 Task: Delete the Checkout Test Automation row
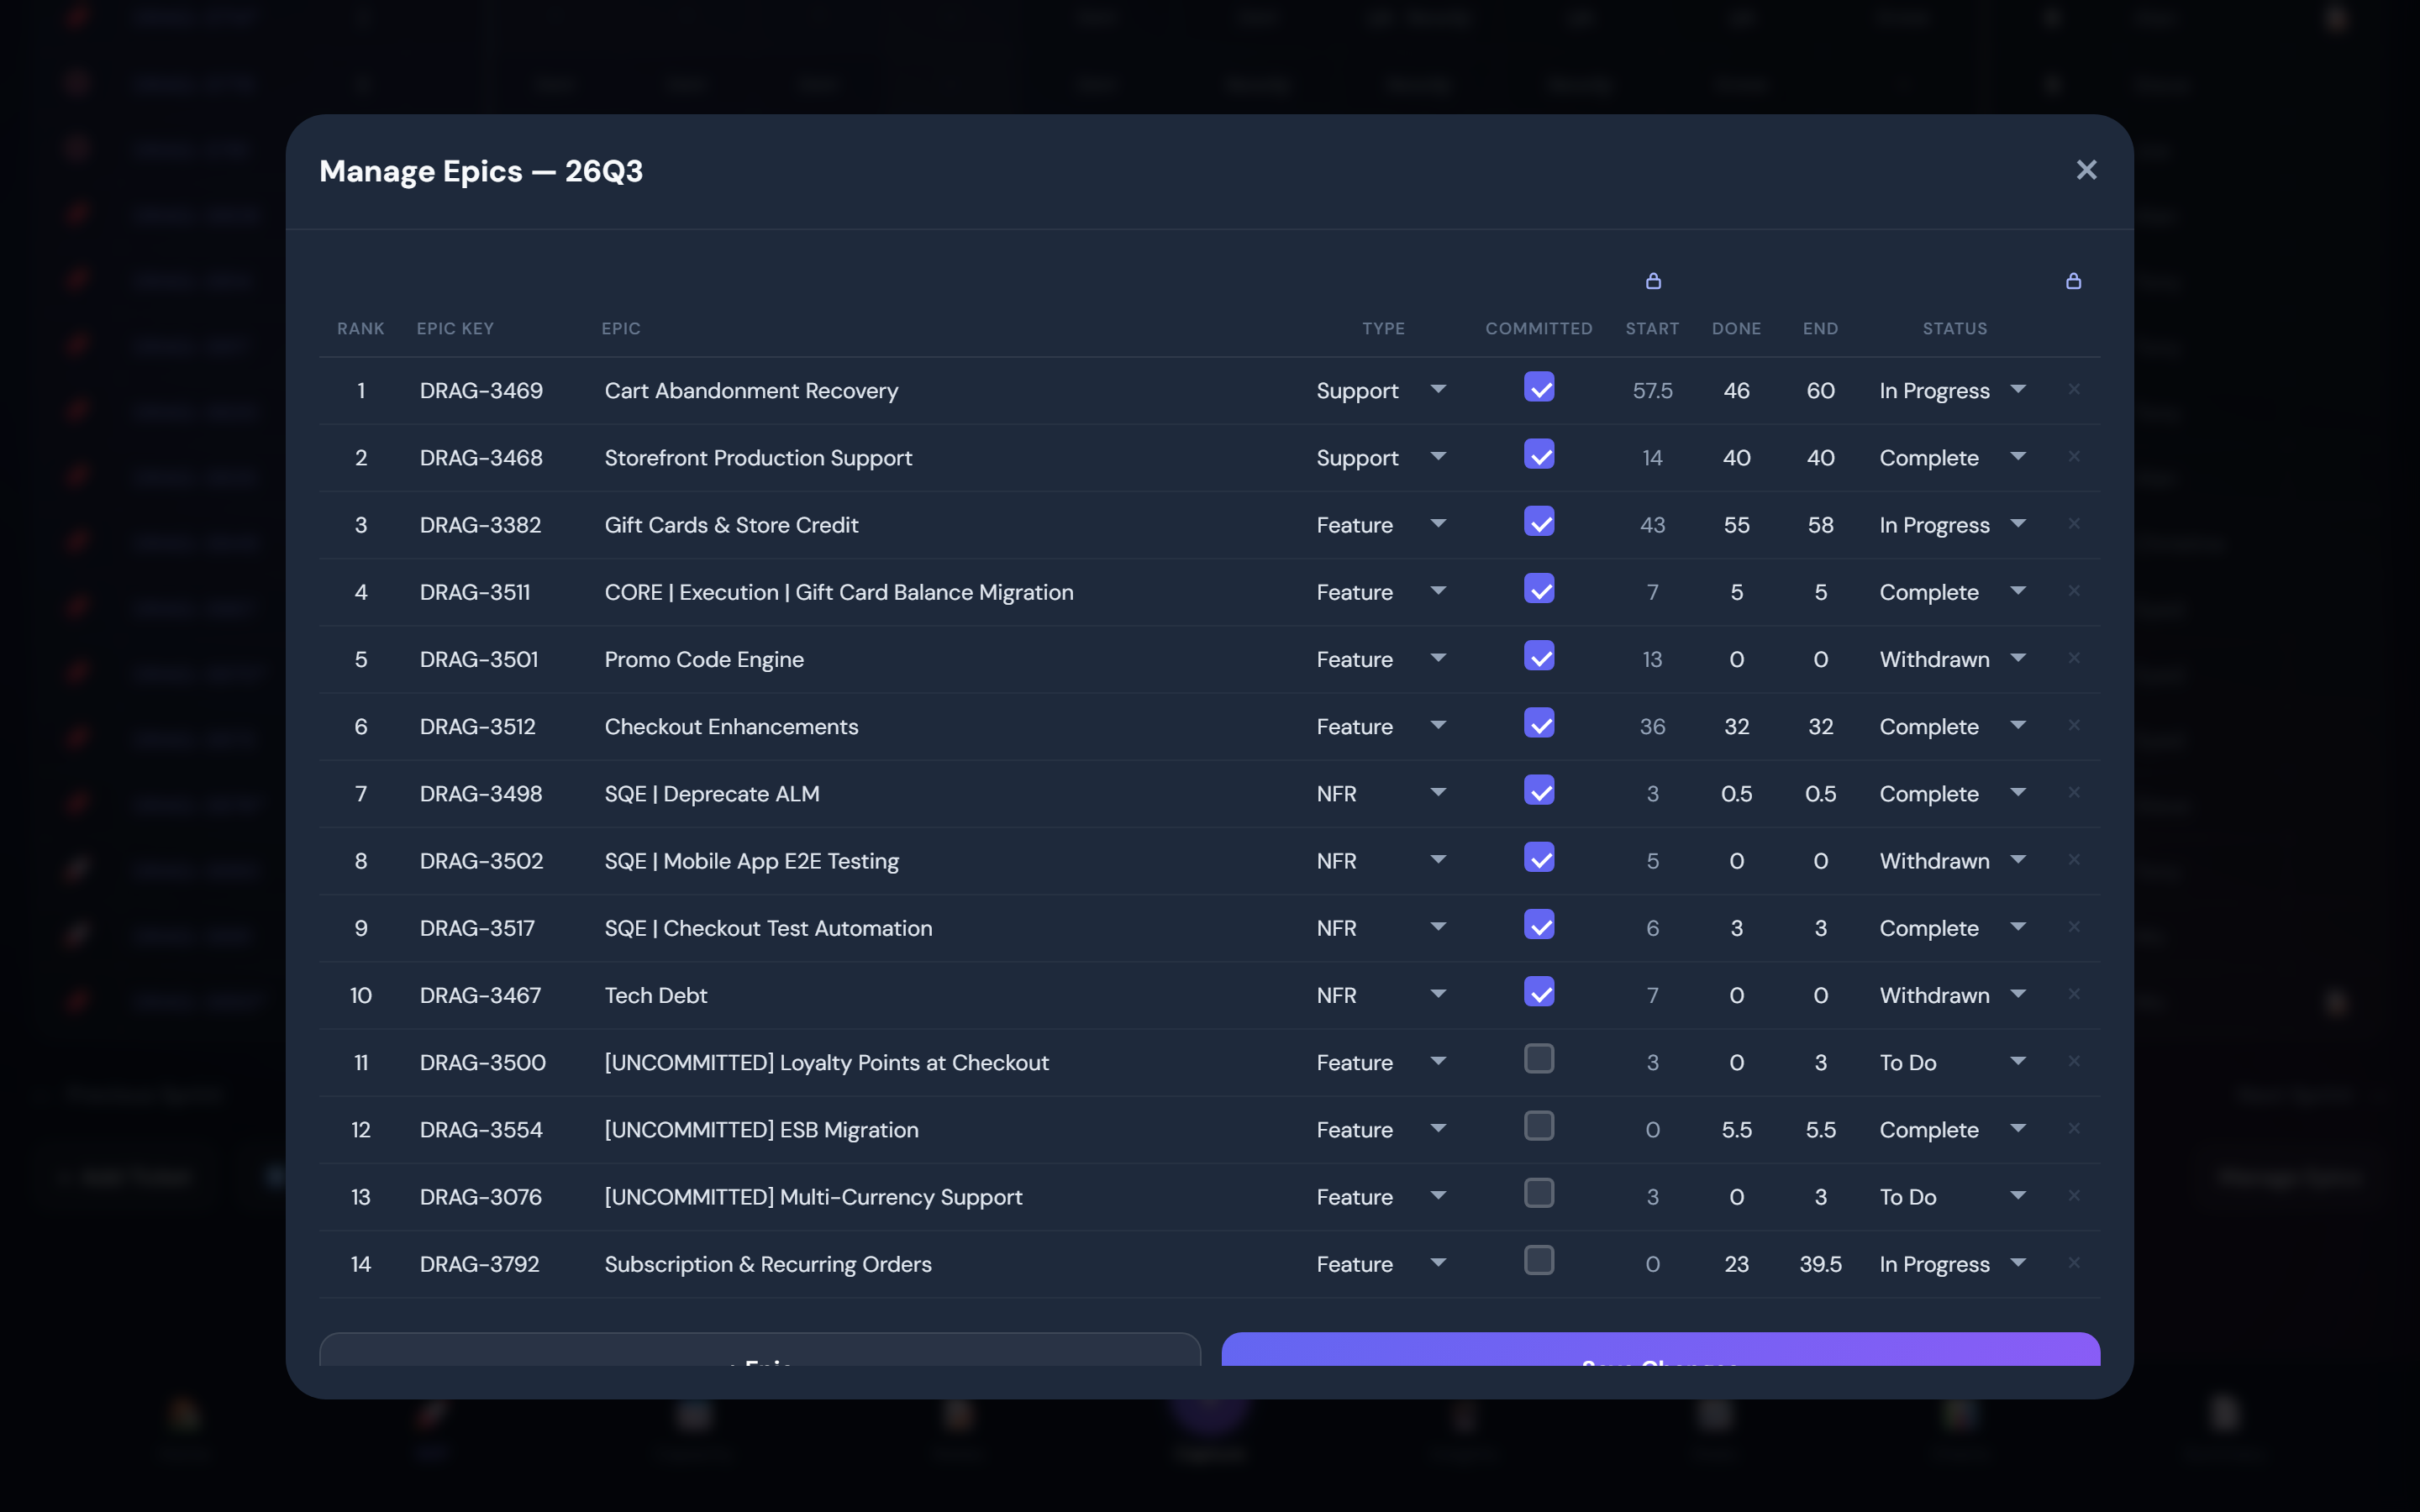[2074, 927]
